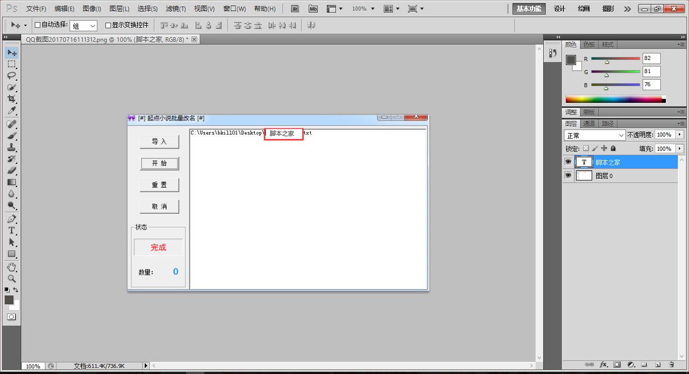Open the layer styles fx menu
Screen dimensions: 689x374
point(604,364)
